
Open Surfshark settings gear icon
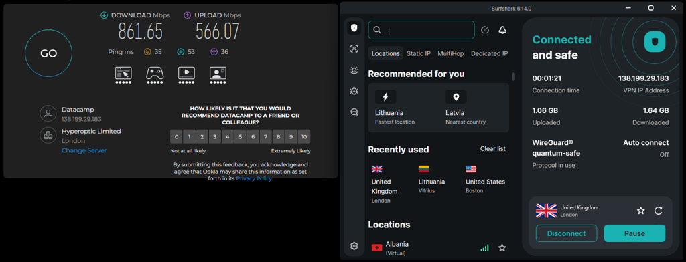tap(354, 246)
